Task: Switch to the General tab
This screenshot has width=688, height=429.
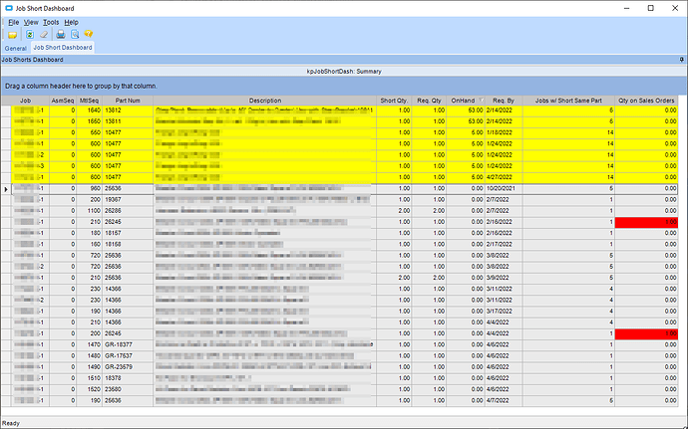Action: pyautogui.click(x=16, y=48)
